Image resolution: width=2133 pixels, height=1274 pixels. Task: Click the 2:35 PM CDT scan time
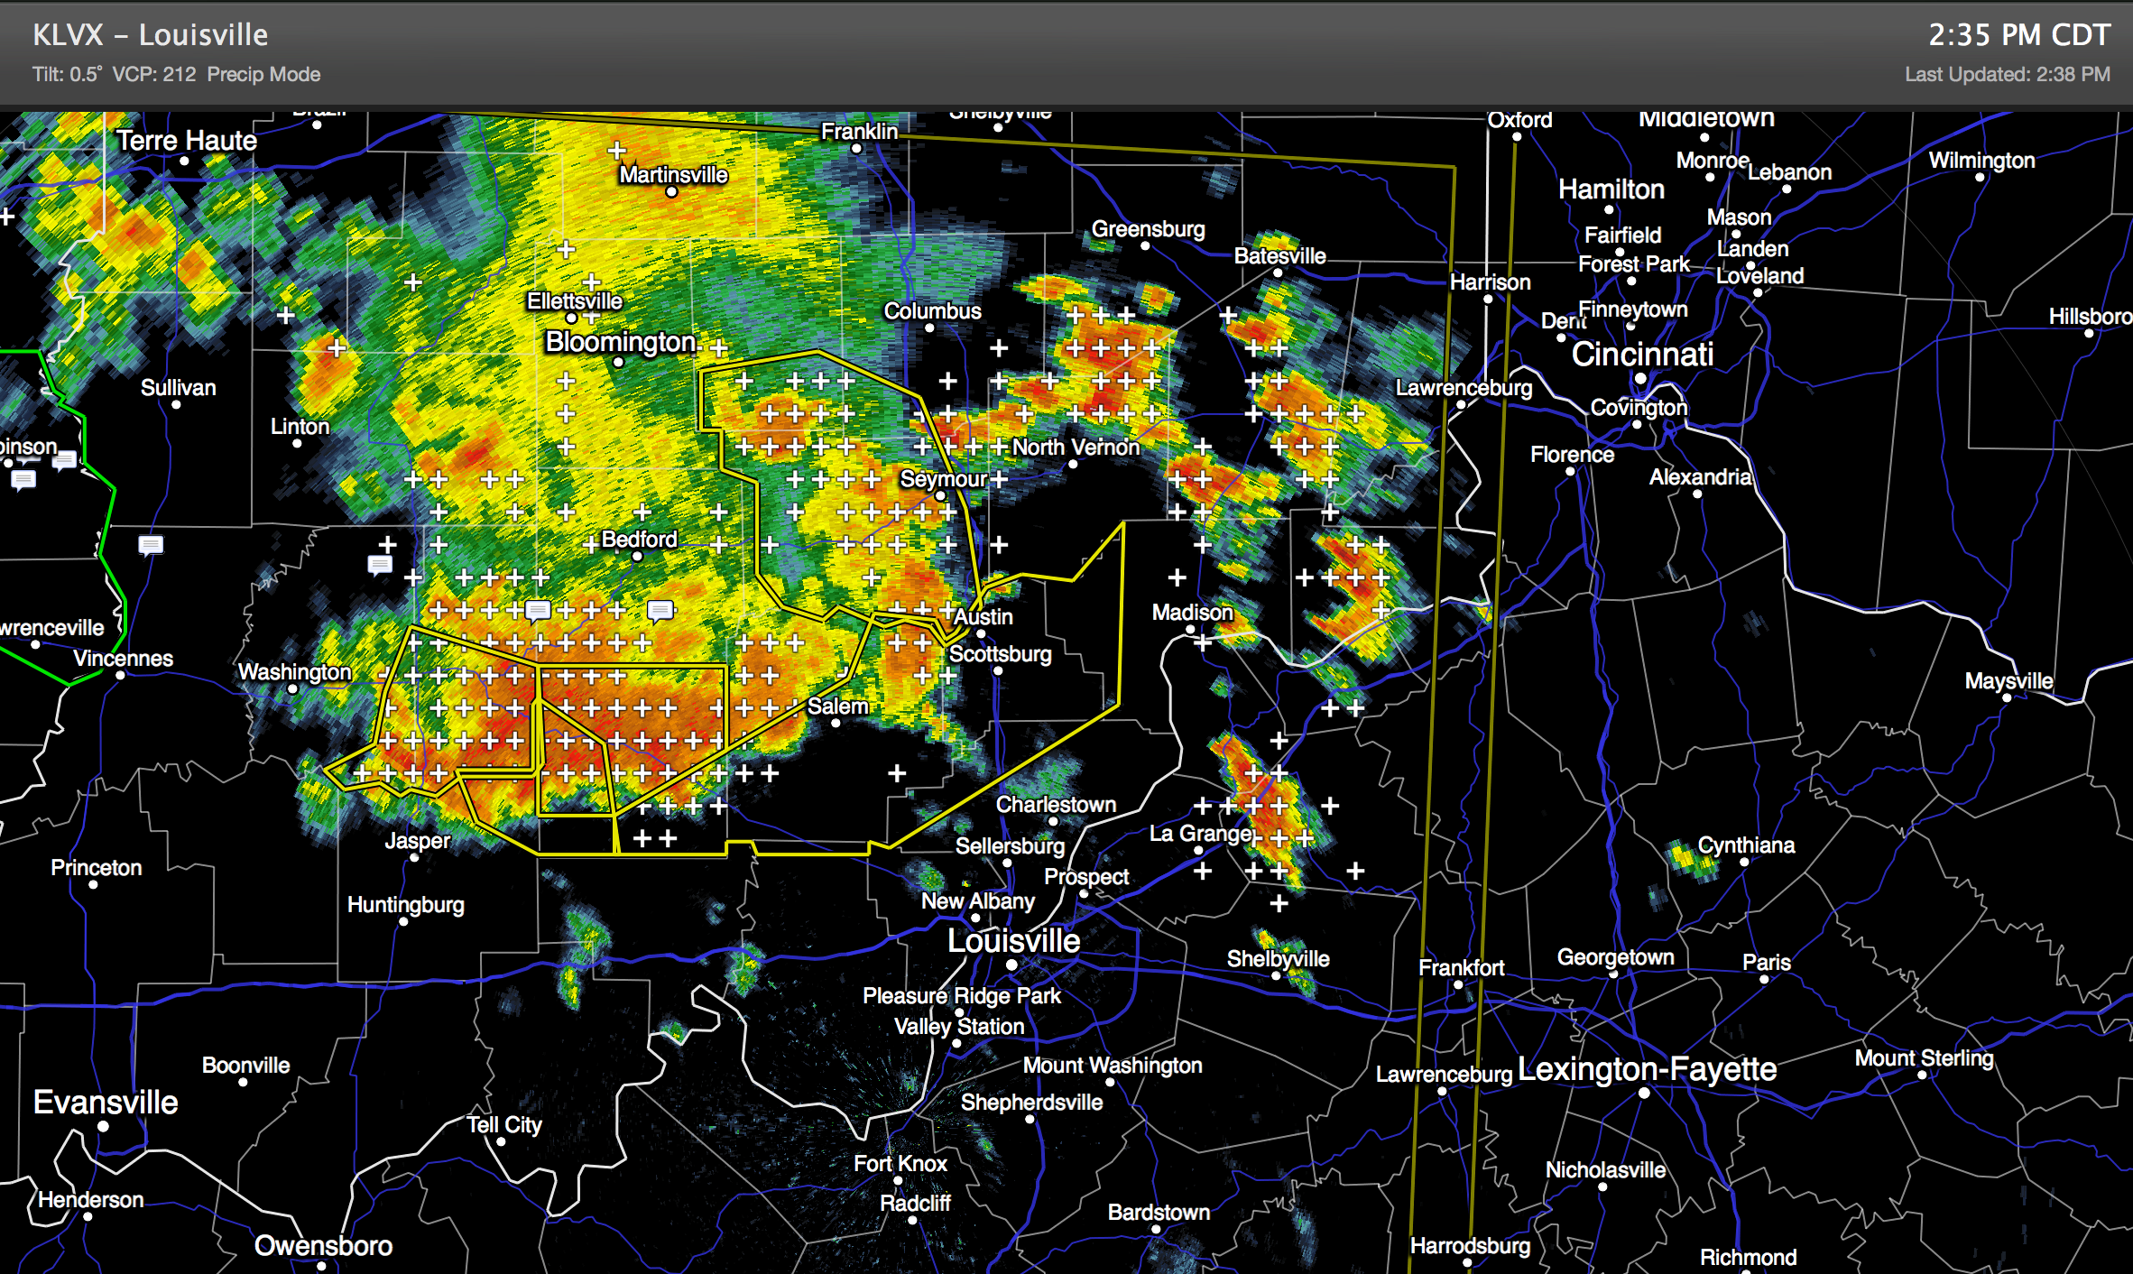pos(2018,35)
